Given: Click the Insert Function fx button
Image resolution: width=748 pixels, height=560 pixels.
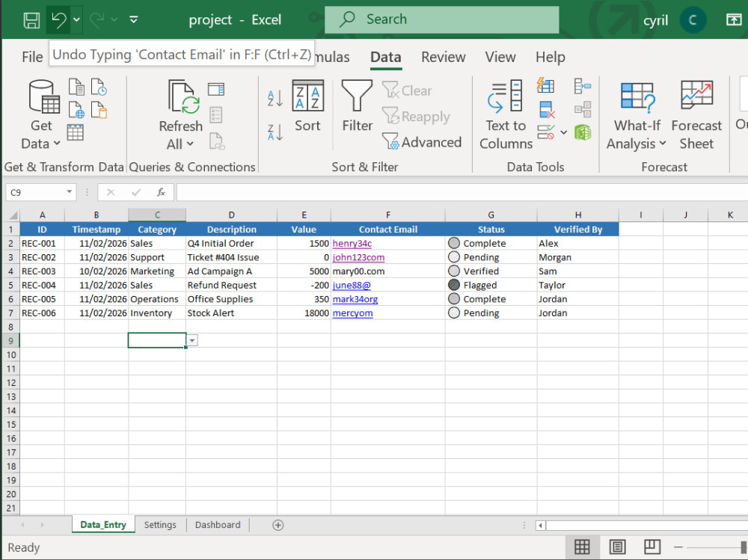Looking at the screenshot, I should (161, 192).
